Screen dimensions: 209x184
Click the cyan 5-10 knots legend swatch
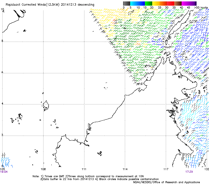click(x=134, y=3)
